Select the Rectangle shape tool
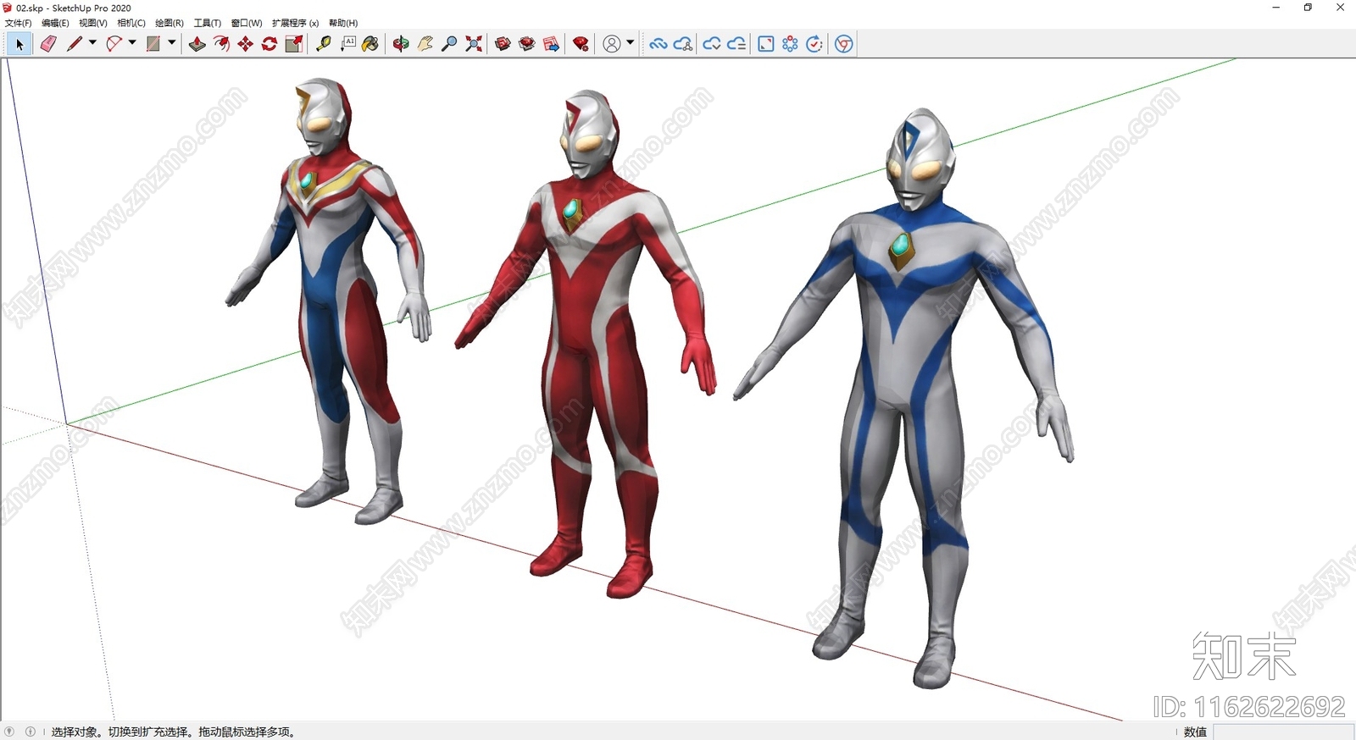Viewport: 1356px width, 740px height. [x=153, y=44]
